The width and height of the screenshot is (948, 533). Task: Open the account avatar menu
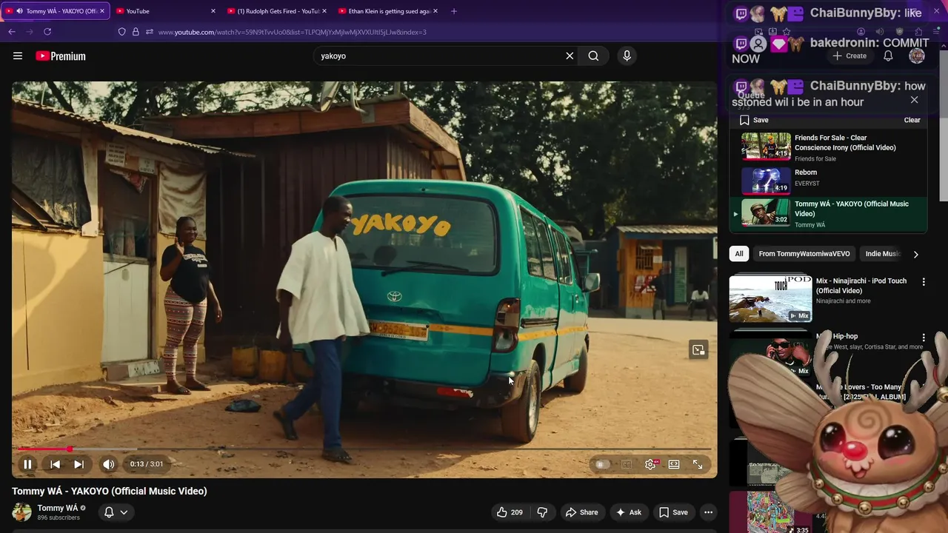pyautogui.click(x=917, y=56)
